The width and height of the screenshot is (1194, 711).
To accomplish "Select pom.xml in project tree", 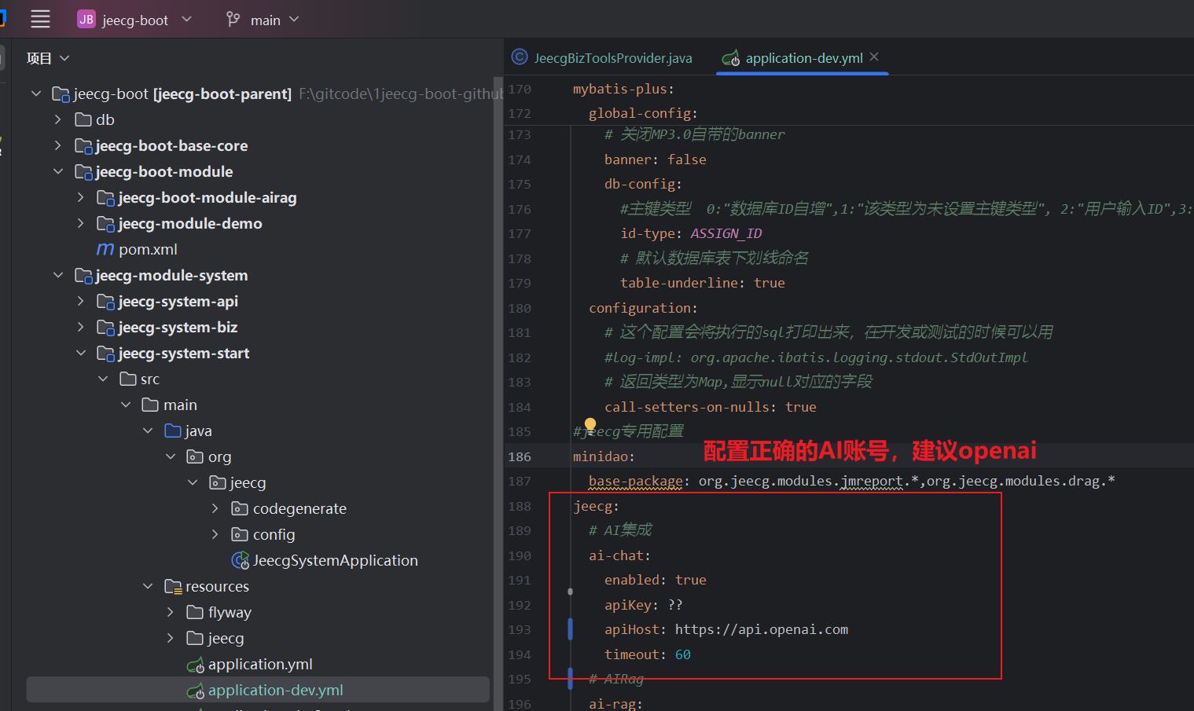I will (148, 249).
